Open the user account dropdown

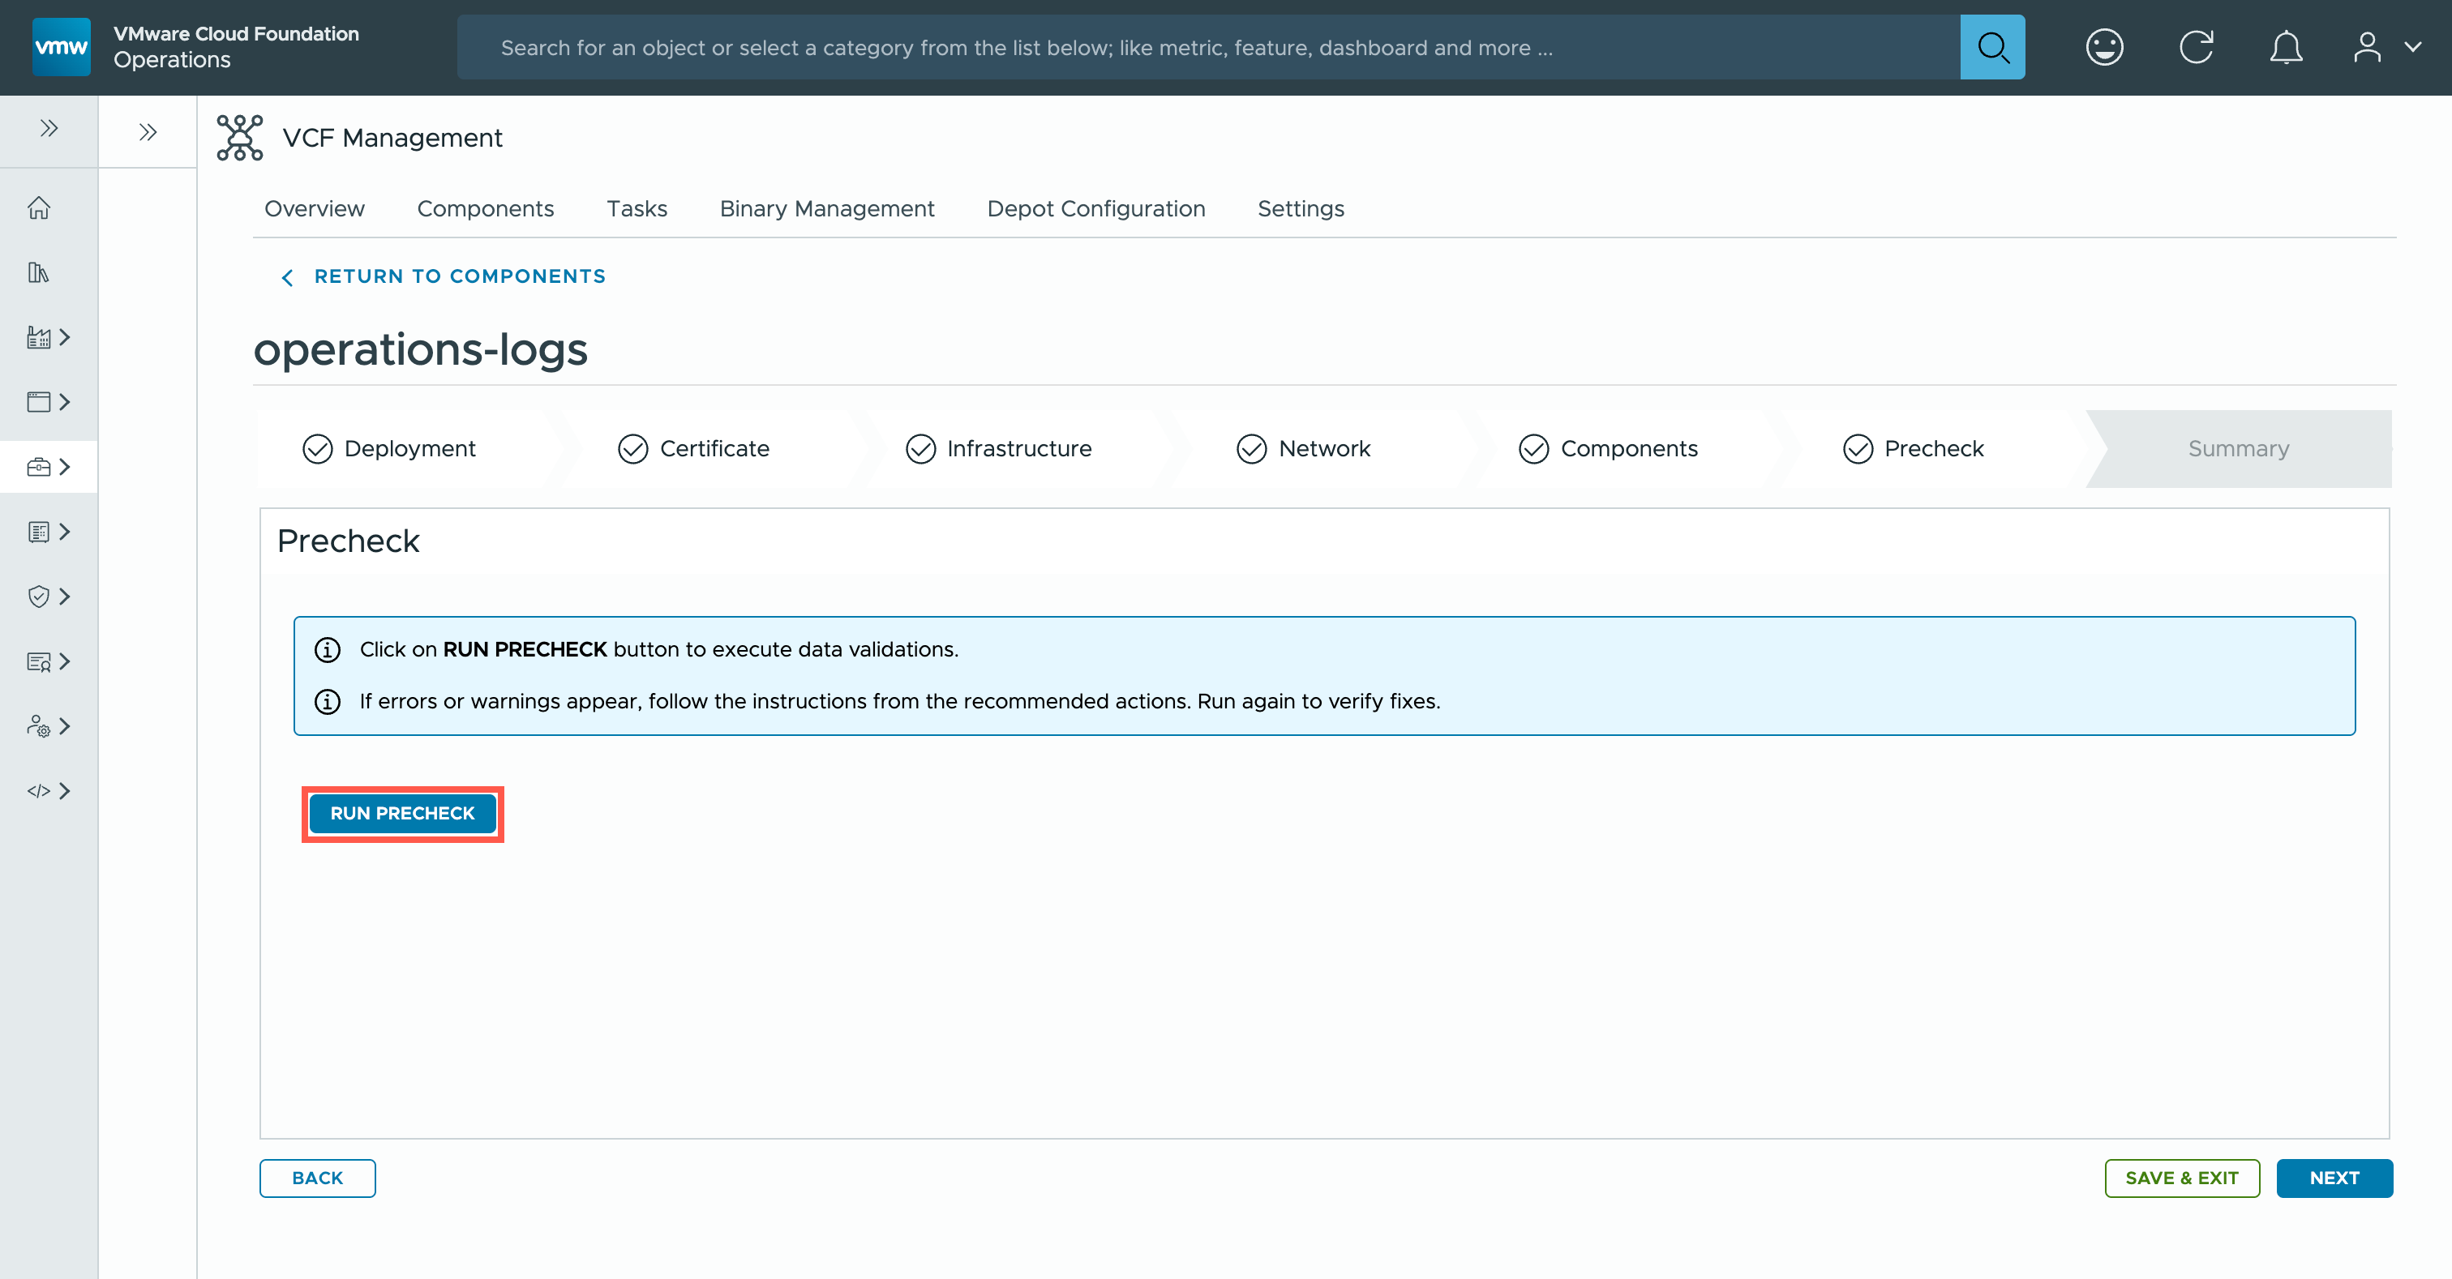[x=2385, y=47]
